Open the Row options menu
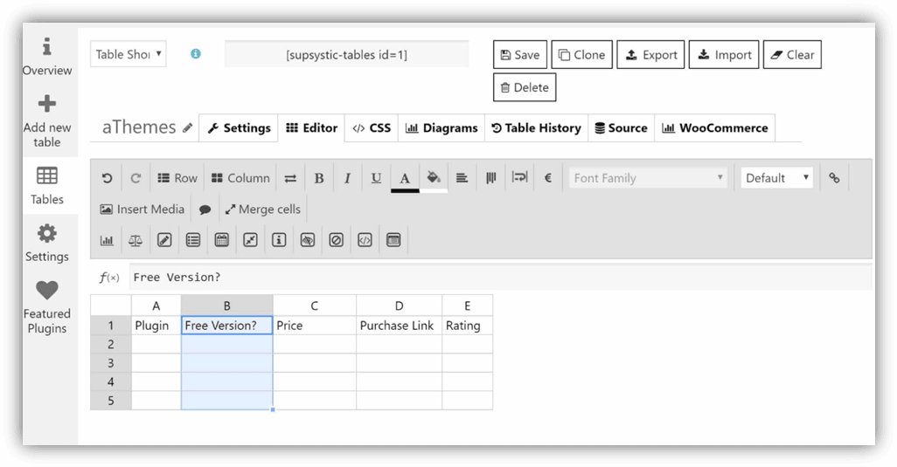Image resolution: width=897 pixels, height=467 pixels. 177,178
